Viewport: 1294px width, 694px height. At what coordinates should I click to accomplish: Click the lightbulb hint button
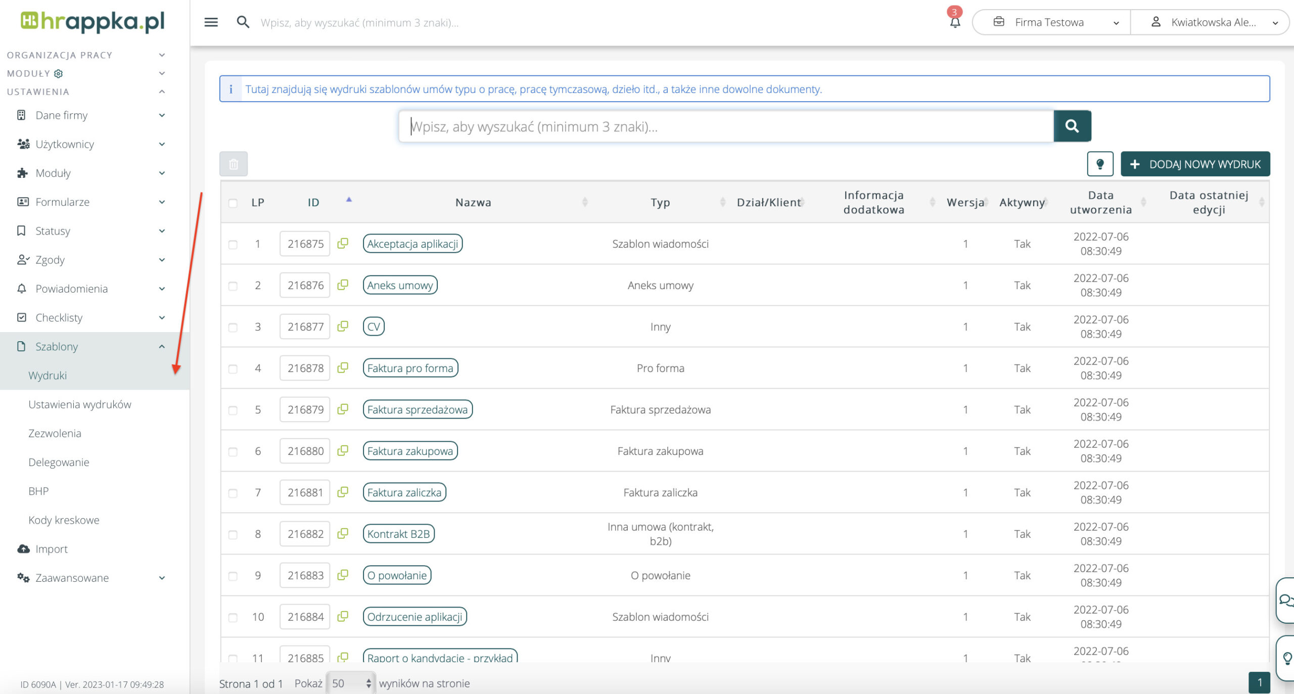(1100, 164)
